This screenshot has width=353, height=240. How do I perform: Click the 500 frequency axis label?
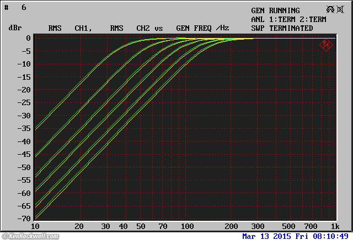coord(288,227)
